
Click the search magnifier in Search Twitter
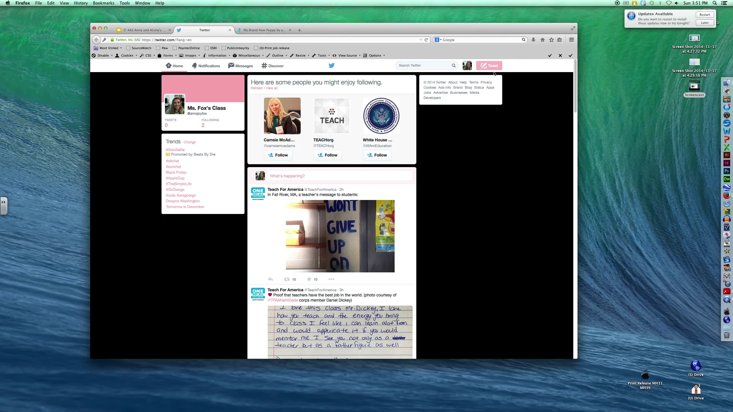click(x=454, y=66)
